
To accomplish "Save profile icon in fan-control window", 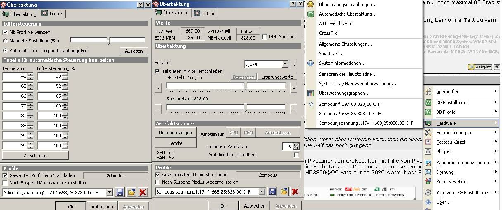I will pos(120,192).
